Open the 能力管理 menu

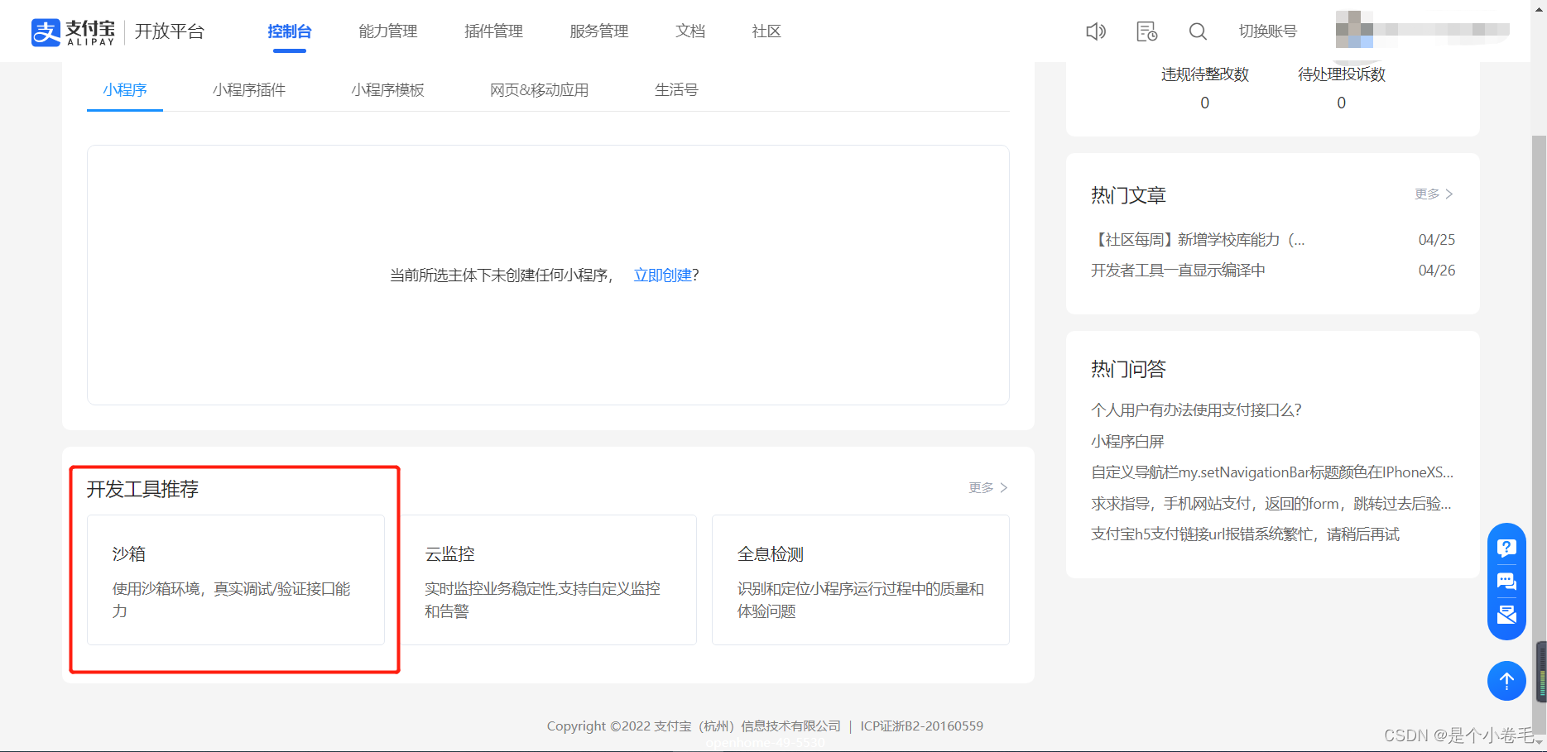tap(388, 31)
